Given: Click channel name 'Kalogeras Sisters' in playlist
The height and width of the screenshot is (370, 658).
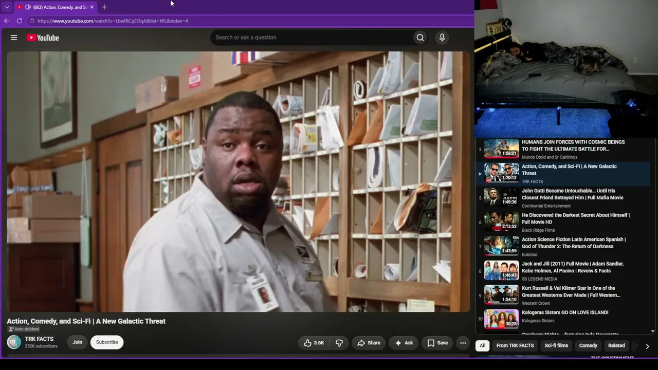Looking at the screenshot, I should click(538, 321).
